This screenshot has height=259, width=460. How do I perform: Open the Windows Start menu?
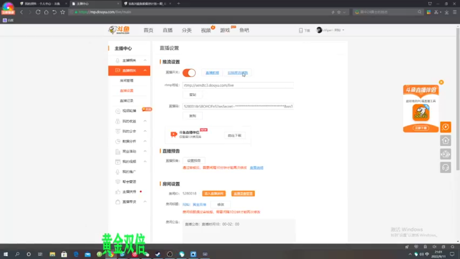(x=6, y=254)
